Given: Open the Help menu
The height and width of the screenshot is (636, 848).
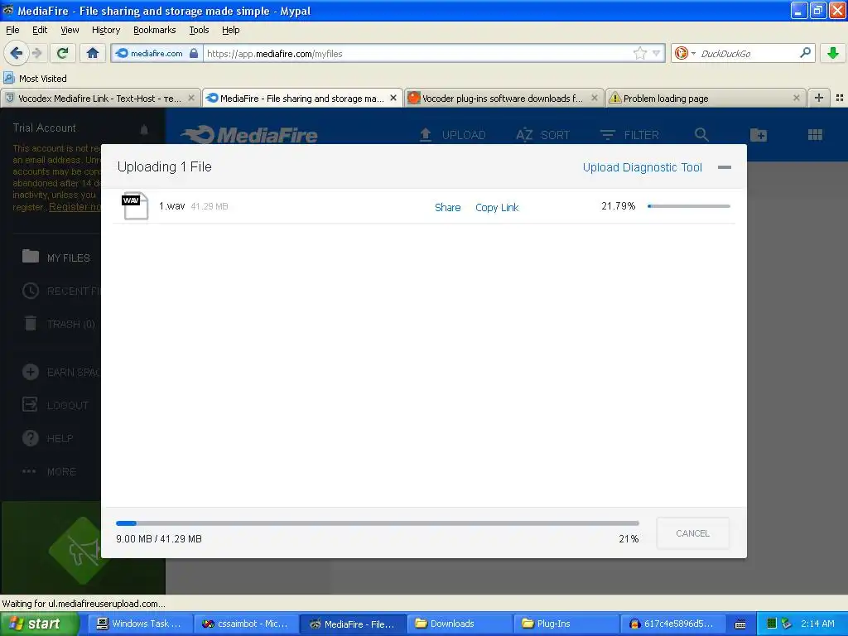Looking at the screenshot, I should [230, 30].
